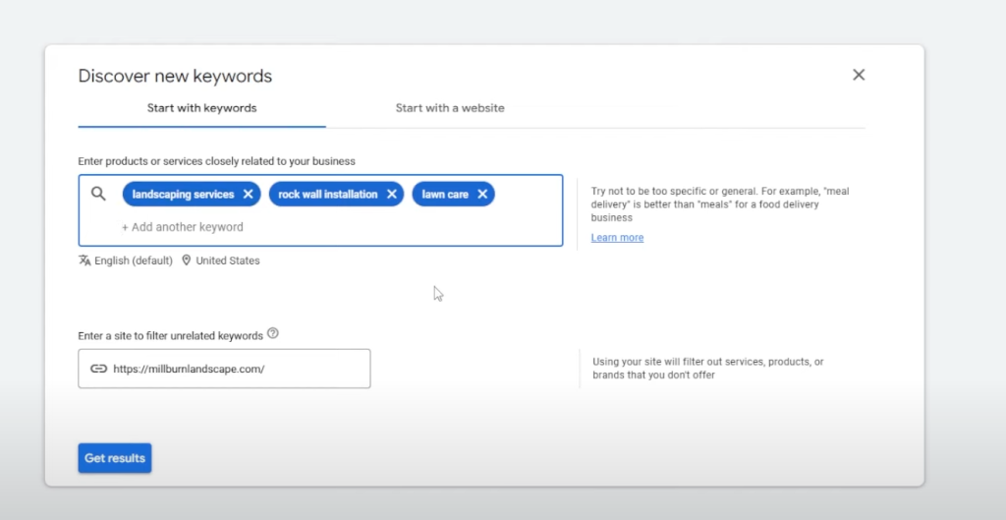Close the Discover new keywords dialog
The width and height of the screenshot is (1006, 520).
859,75
